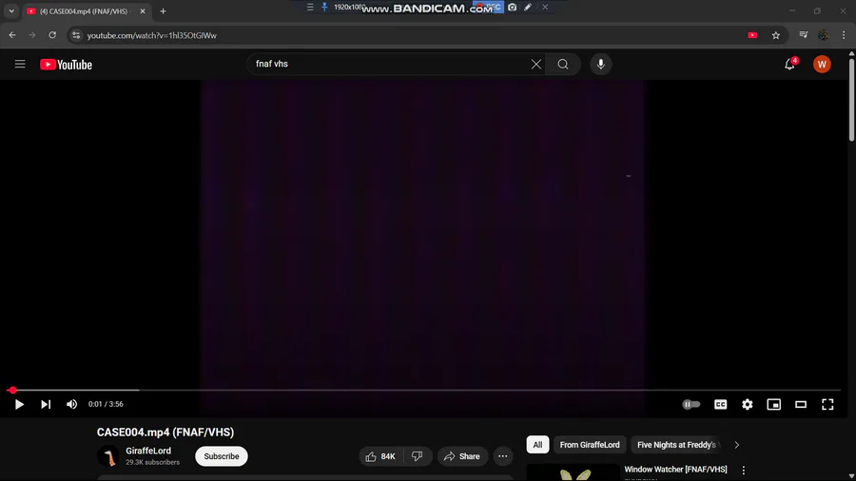
Task: Open the media control icon in toolbar
Action: tap(804, 35)
